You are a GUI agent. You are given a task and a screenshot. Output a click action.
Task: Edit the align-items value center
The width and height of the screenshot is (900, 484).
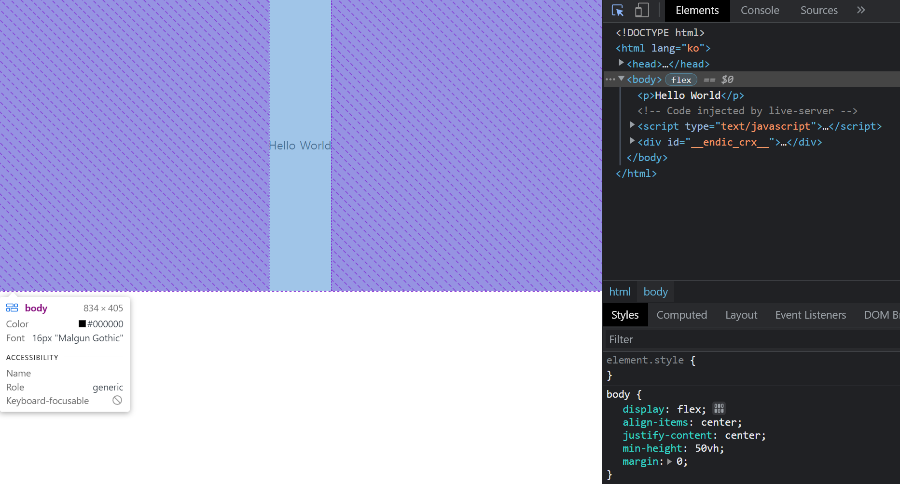coord(719,422)
